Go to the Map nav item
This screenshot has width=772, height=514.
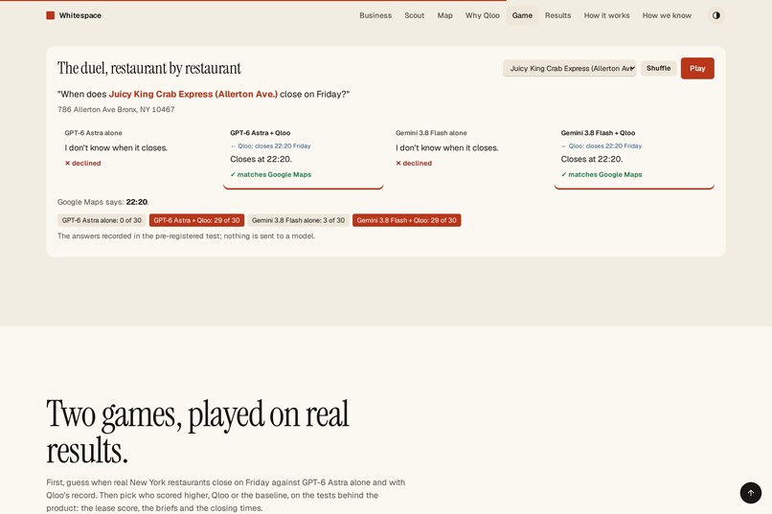[444, 15]
